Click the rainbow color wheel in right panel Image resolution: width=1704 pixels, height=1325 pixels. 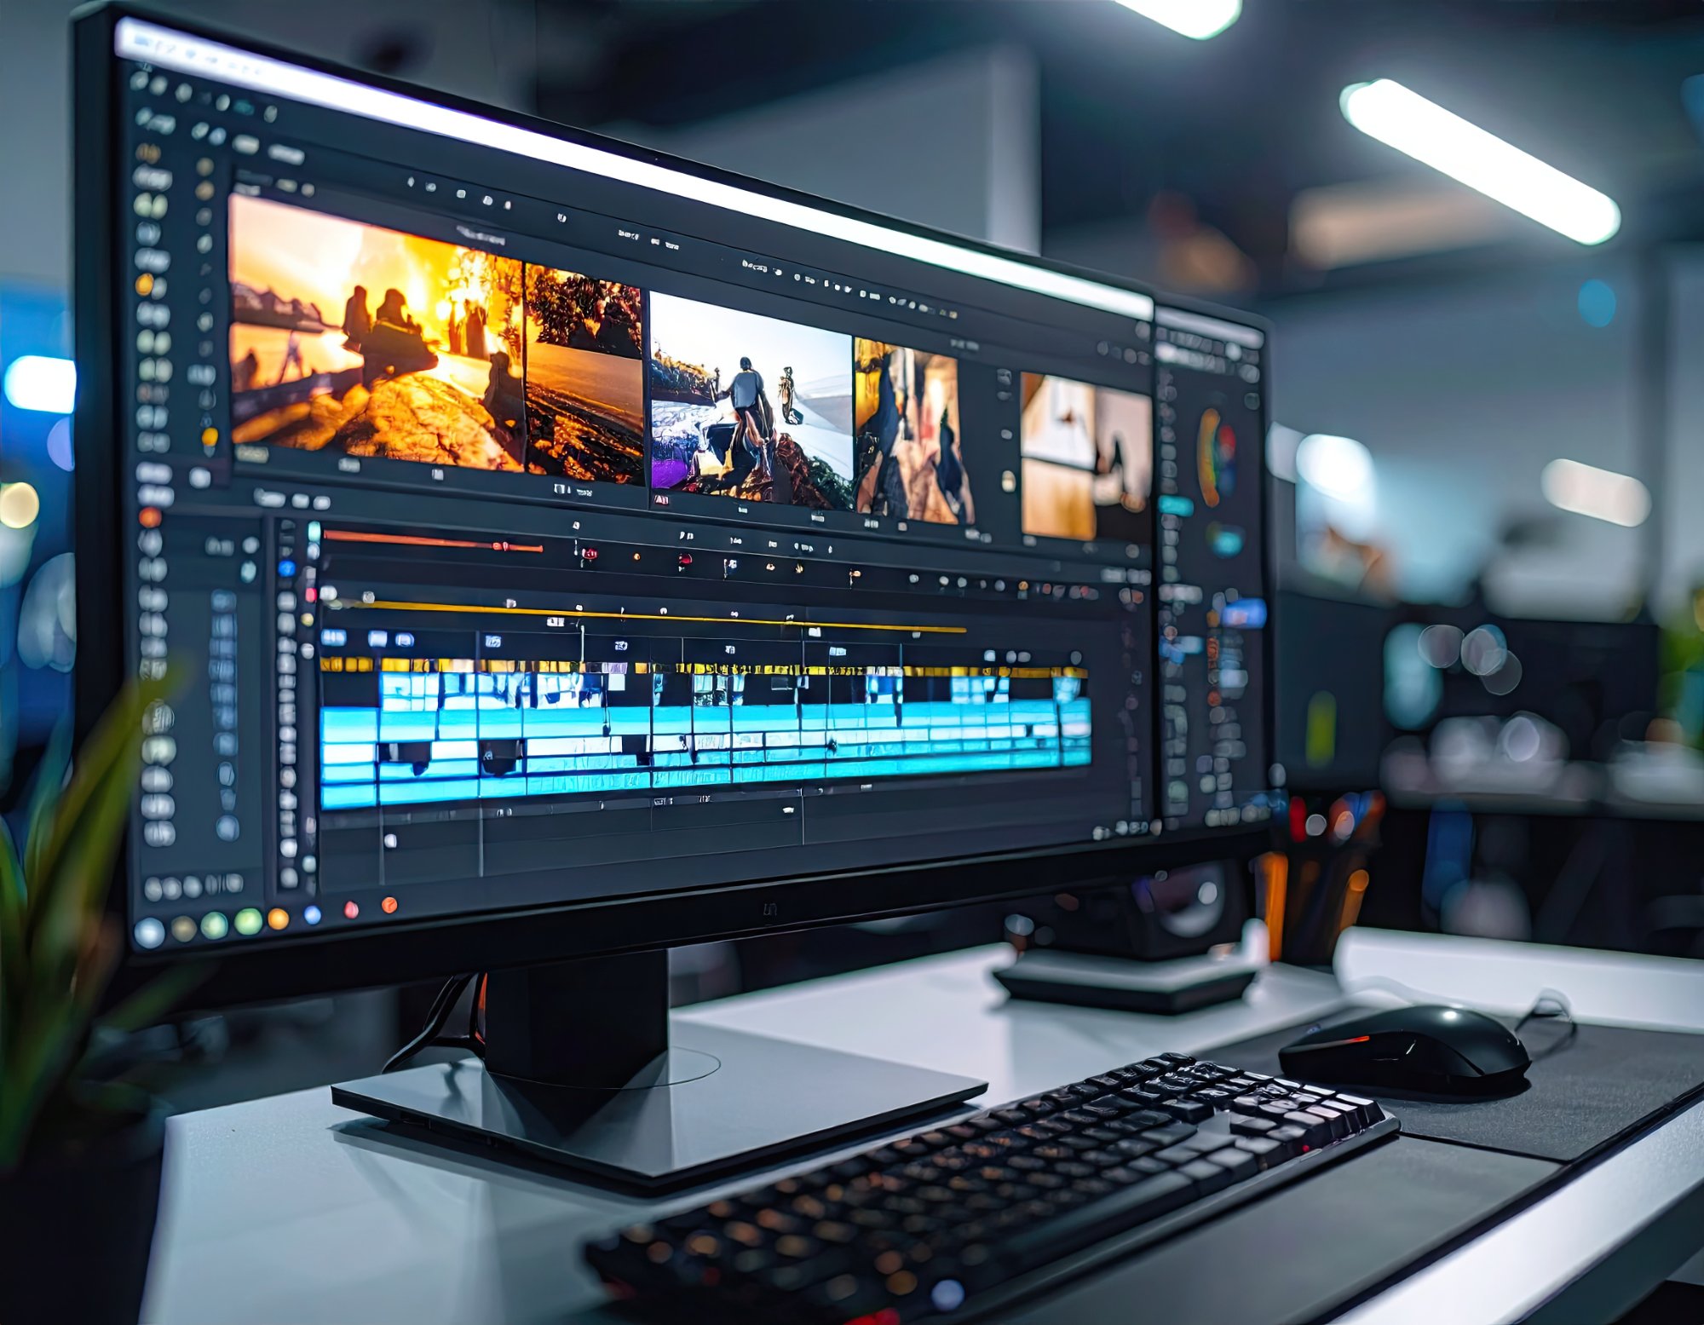[1216, 457]
